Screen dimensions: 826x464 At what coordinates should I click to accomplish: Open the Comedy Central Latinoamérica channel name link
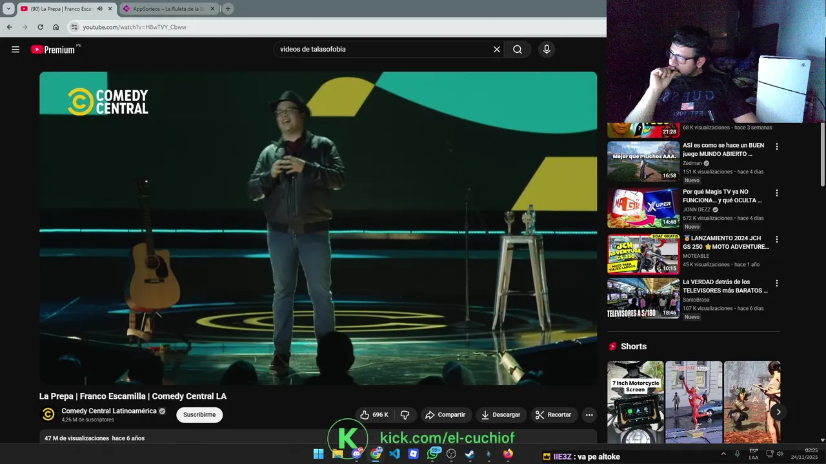click(x=109, y=411)
